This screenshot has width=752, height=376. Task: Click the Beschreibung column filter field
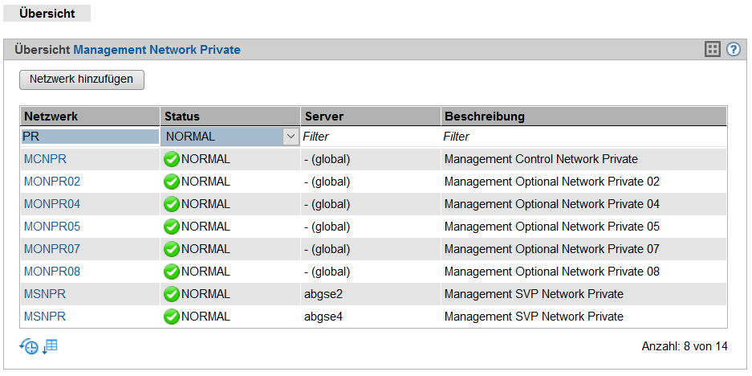[583, 137]
